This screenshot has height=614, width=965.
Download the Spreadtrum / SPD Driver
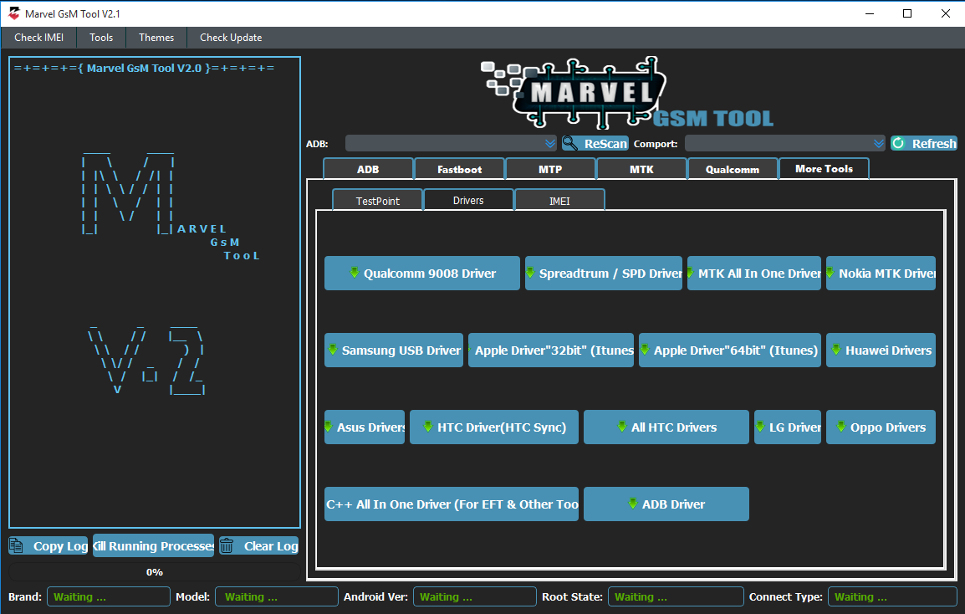[x=604, y=274]
